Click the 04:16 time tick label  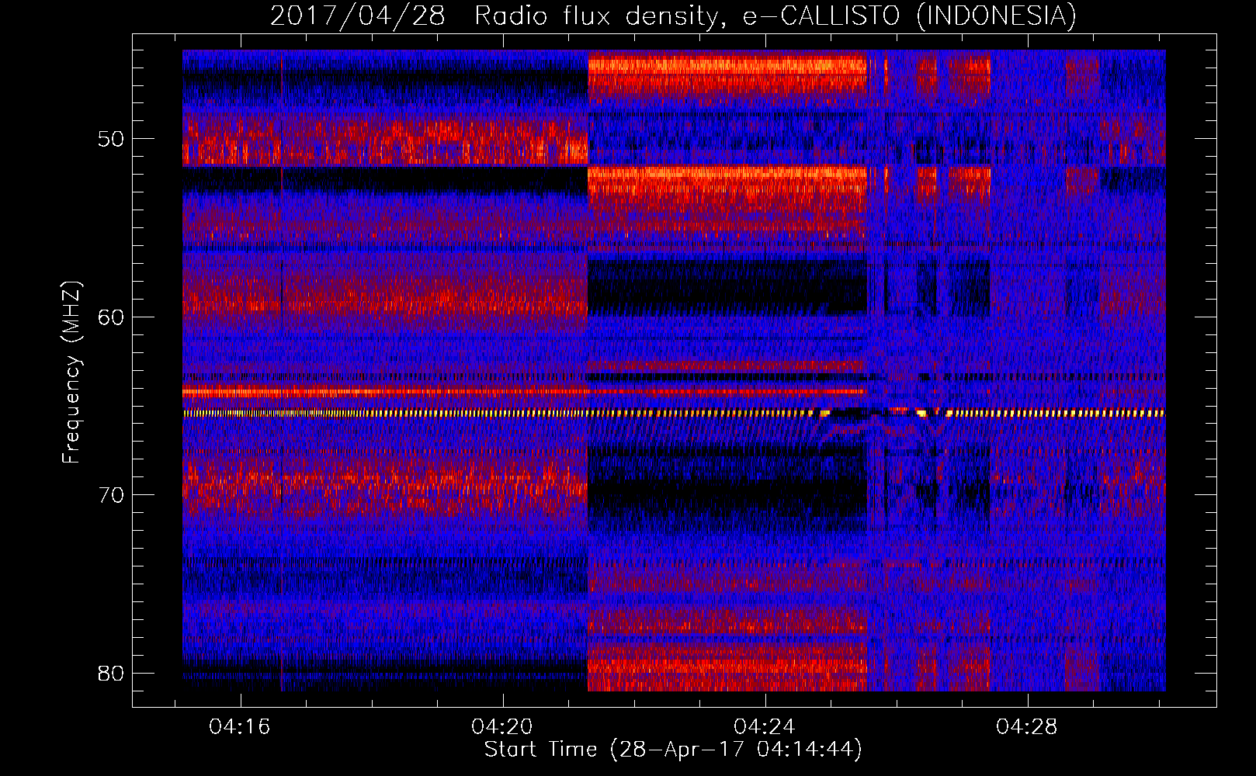click(x=240, y=727)
